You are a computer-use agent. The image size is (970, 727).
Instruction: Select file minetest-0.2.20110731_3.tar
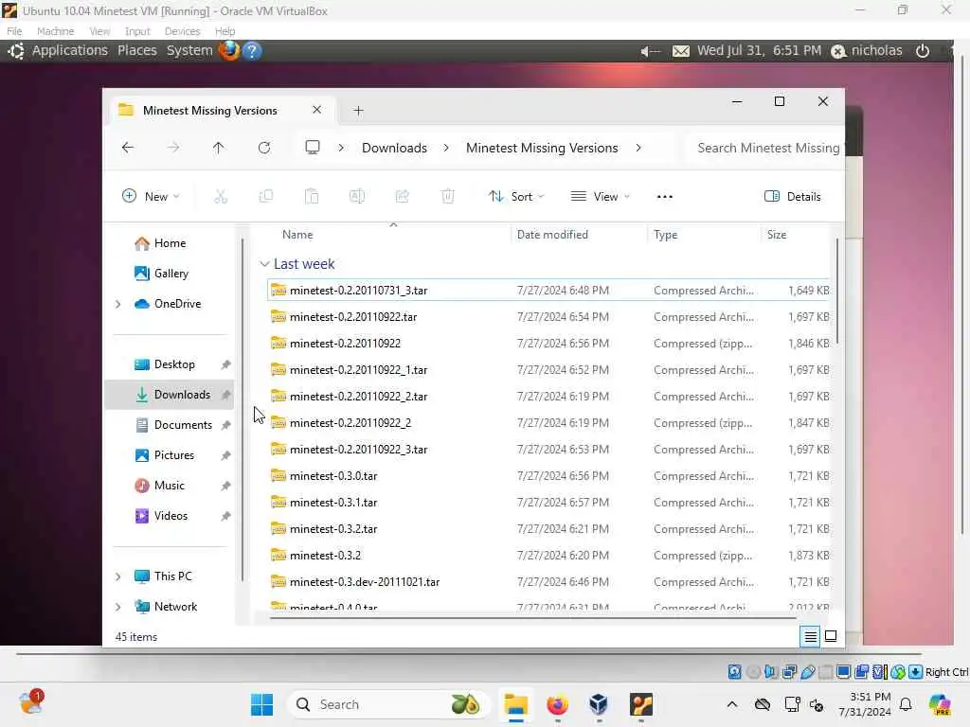click(x=548, y=290)
